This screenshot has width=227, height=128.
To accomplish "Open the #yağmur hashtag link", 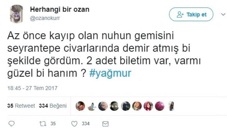I will (110, 73).
